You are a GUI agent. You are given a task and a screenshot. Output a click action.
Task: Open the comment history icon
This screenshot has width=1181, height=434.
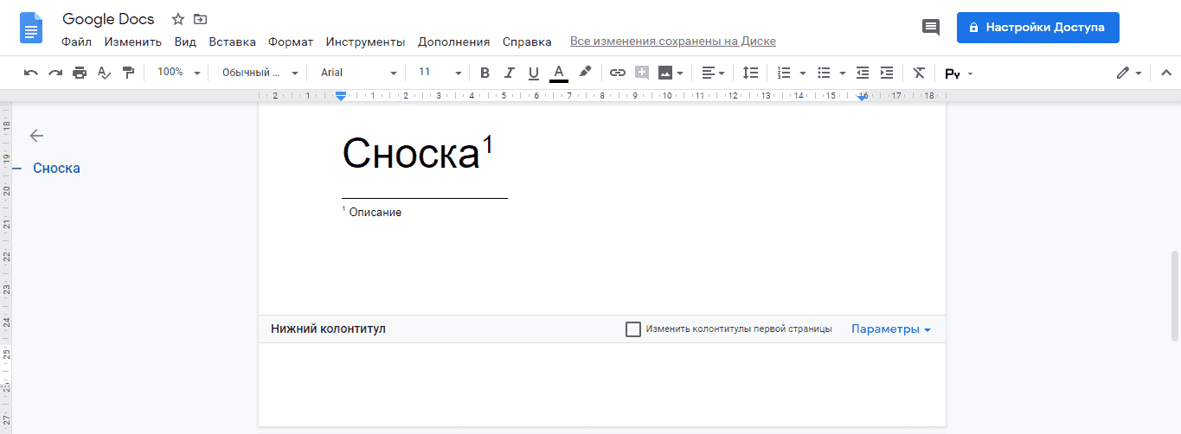tap(931, 28)
